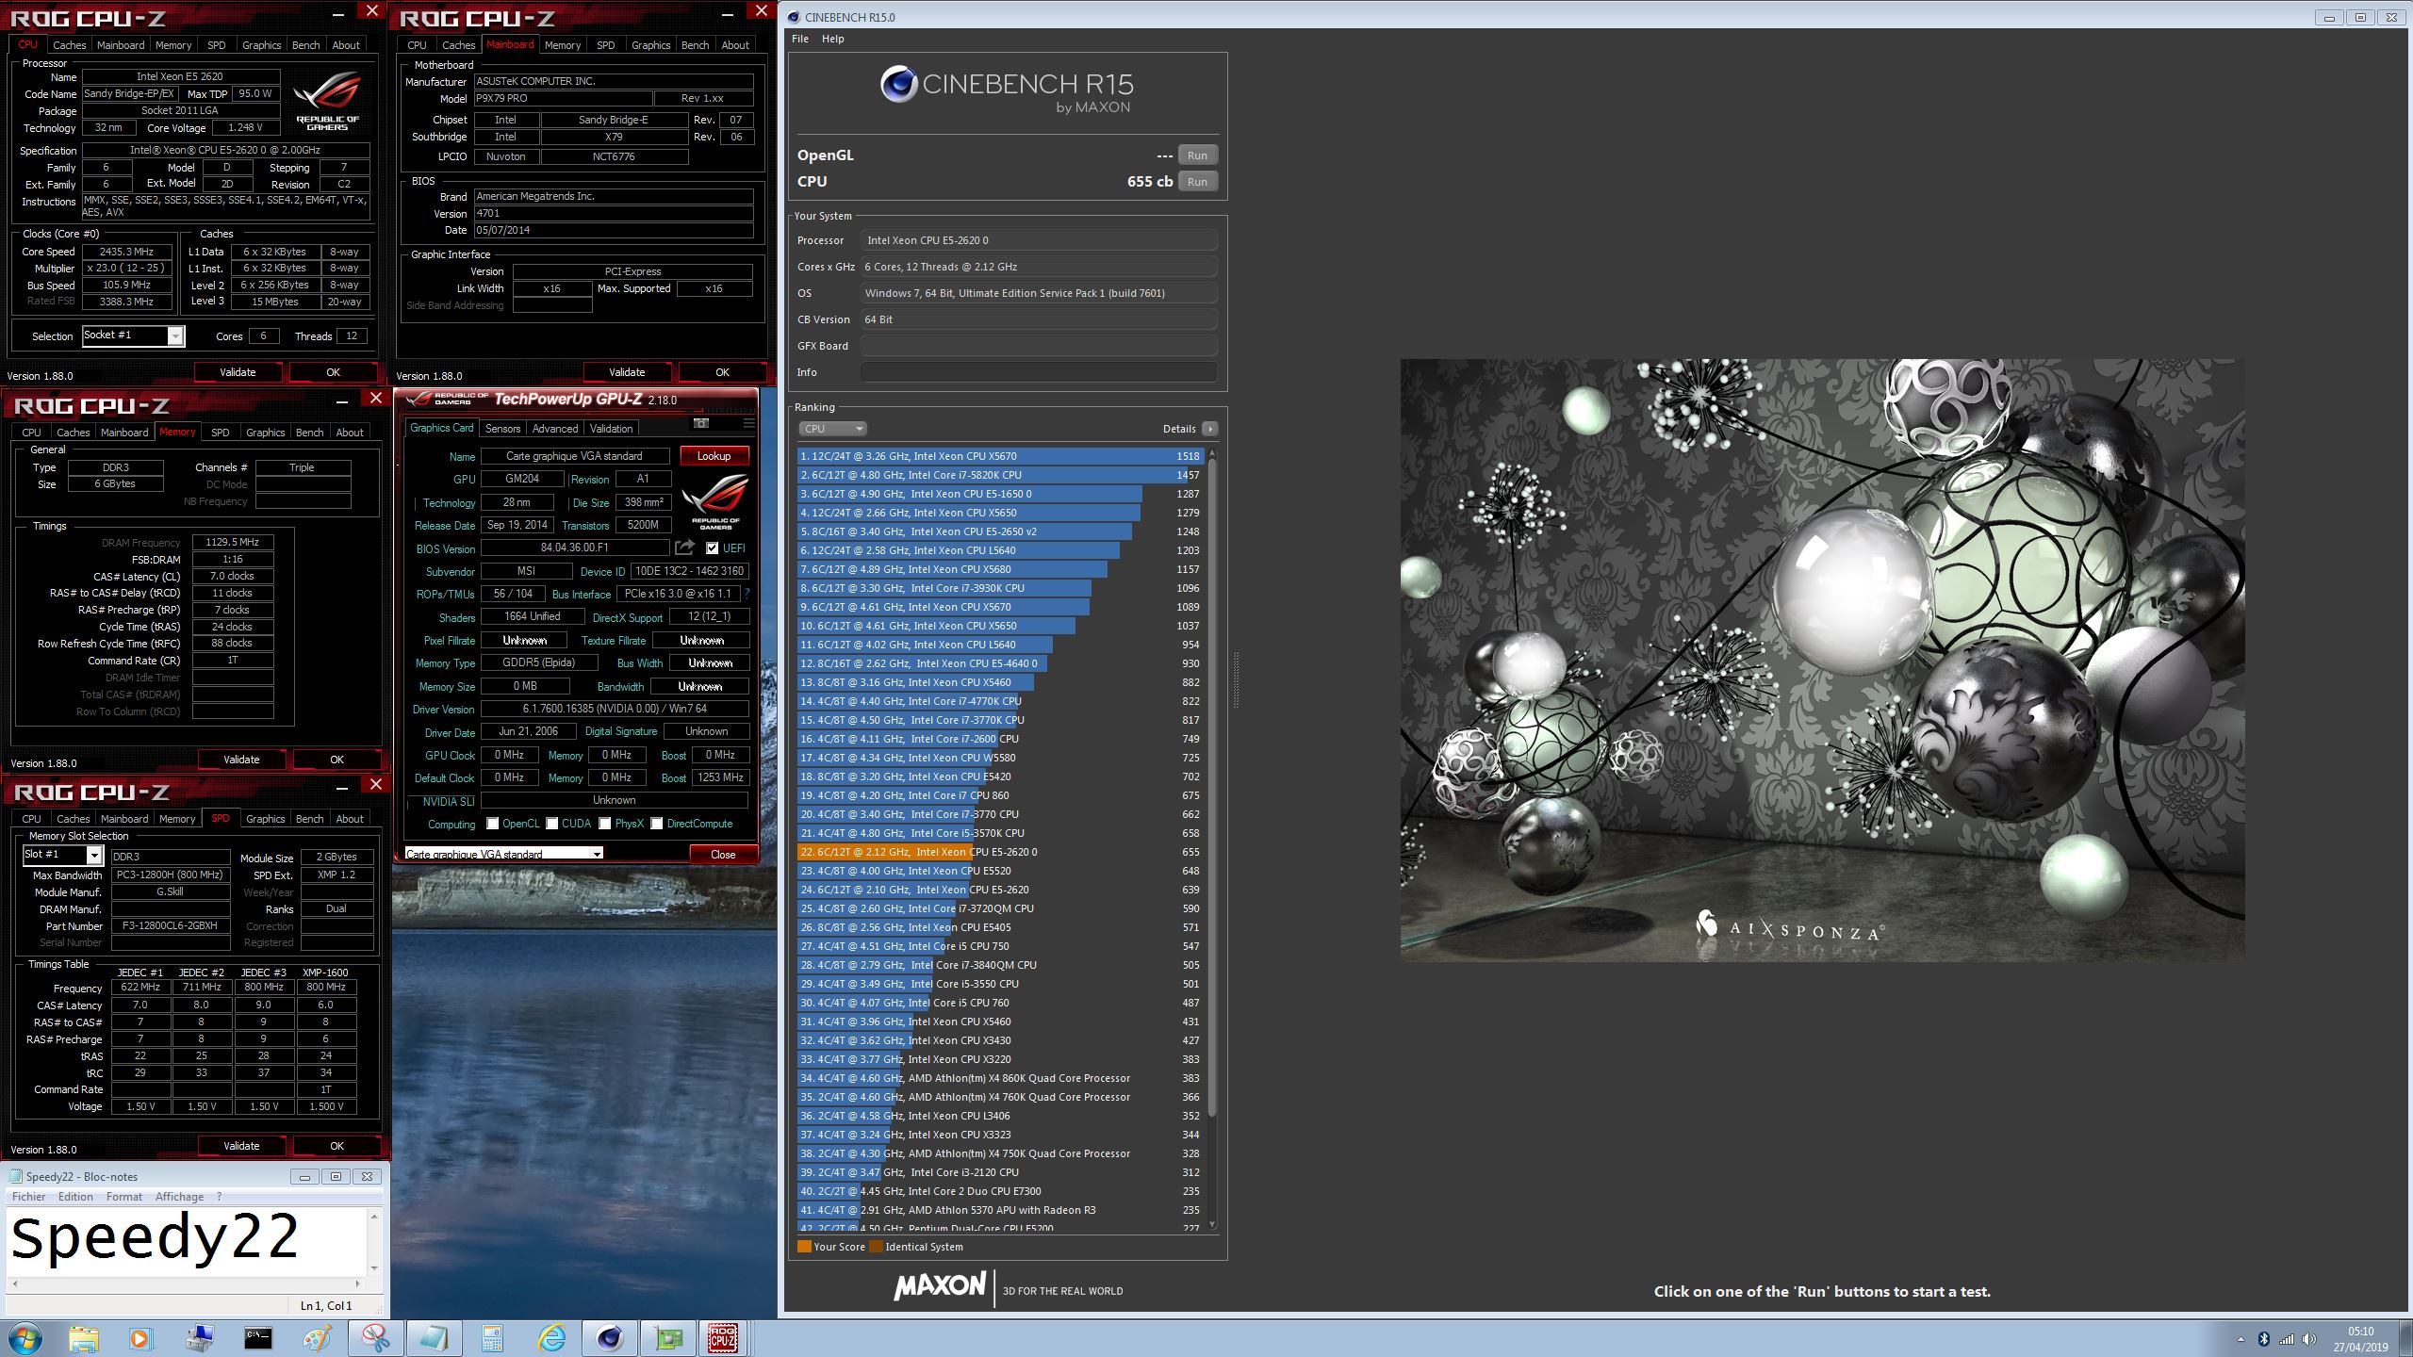The width and height of the screenshot is (2413, 1357).
Task: Open the File menu in Cinebench
Action: pyautogui.click(x=800, y=39)
